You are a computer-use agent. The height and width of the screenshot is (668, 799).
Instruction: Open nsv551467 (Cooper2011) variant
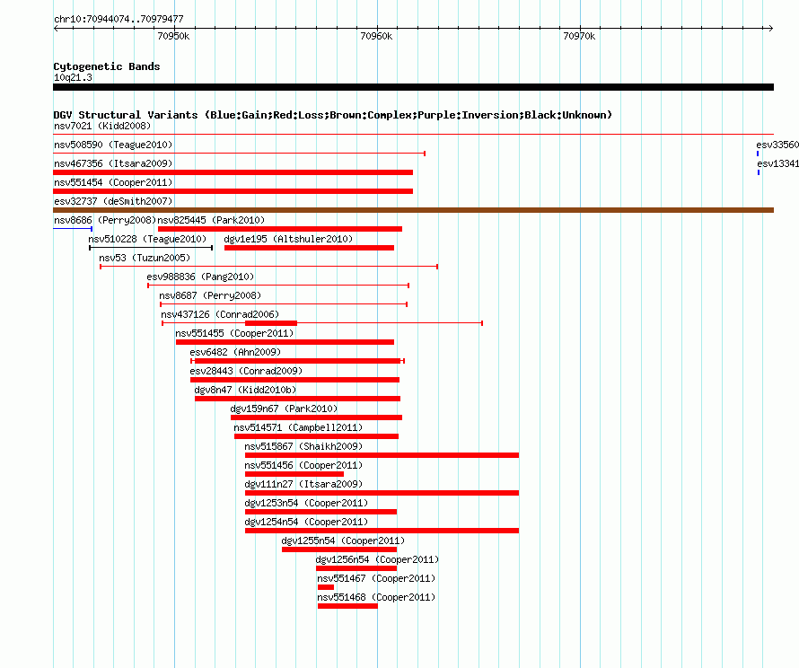pyautogui.click(x=376, y=578)
